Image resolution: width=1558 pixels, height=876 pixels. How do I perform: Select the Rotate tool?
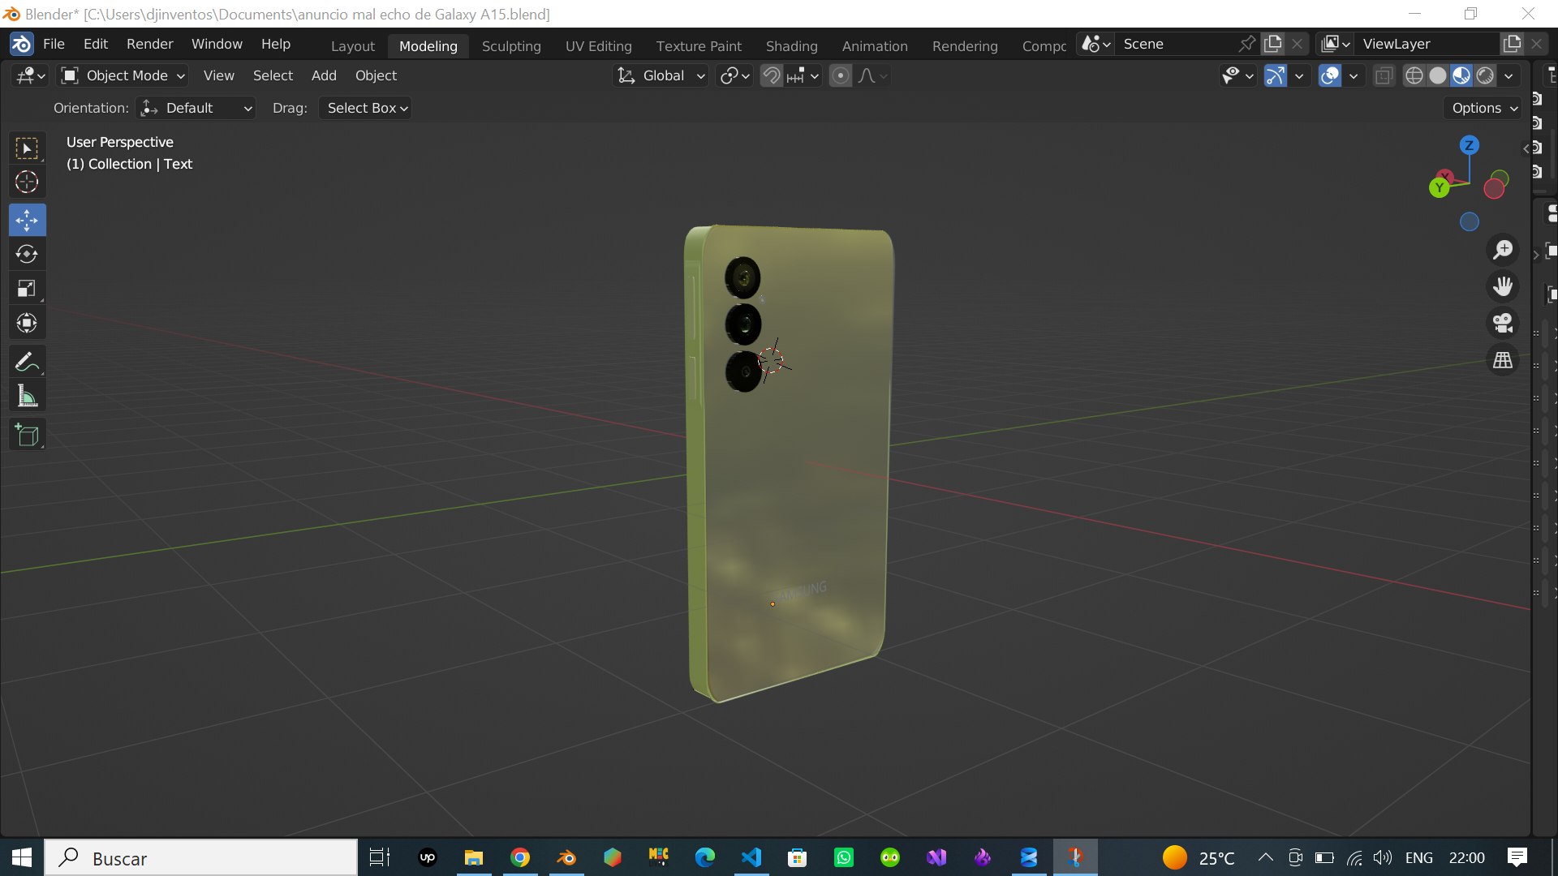(x=27, y=254)
